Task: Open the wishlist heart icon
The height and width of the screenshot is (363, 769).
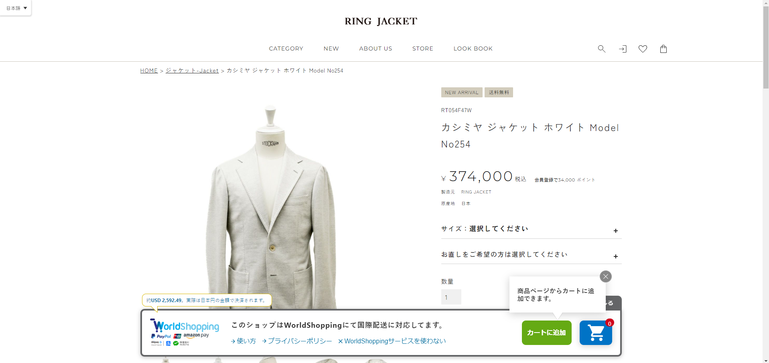Action: 643,49
